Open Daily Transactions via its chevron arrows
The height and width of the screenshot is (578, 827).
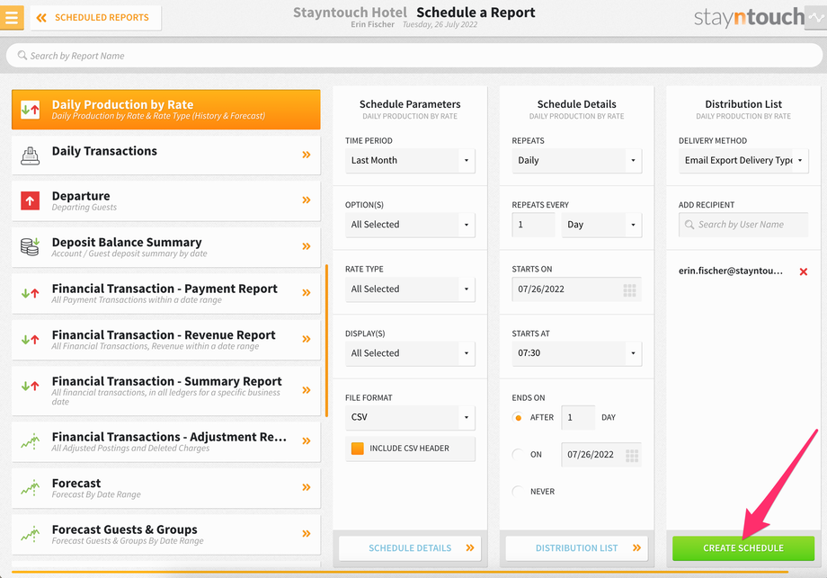[x=306, y=155]
